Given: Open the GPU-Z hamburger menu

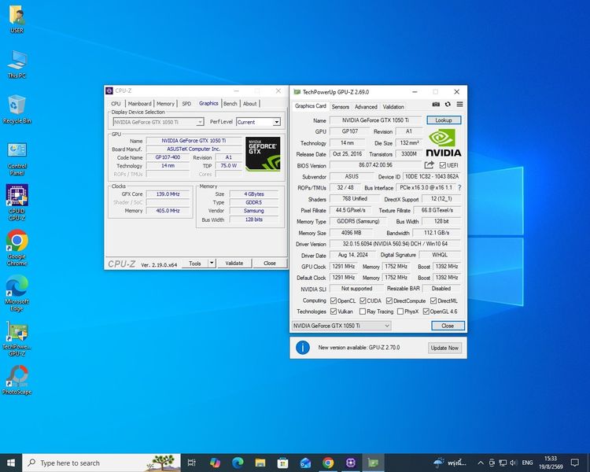Looking at the screenshot, I should (x=460, y=105).
